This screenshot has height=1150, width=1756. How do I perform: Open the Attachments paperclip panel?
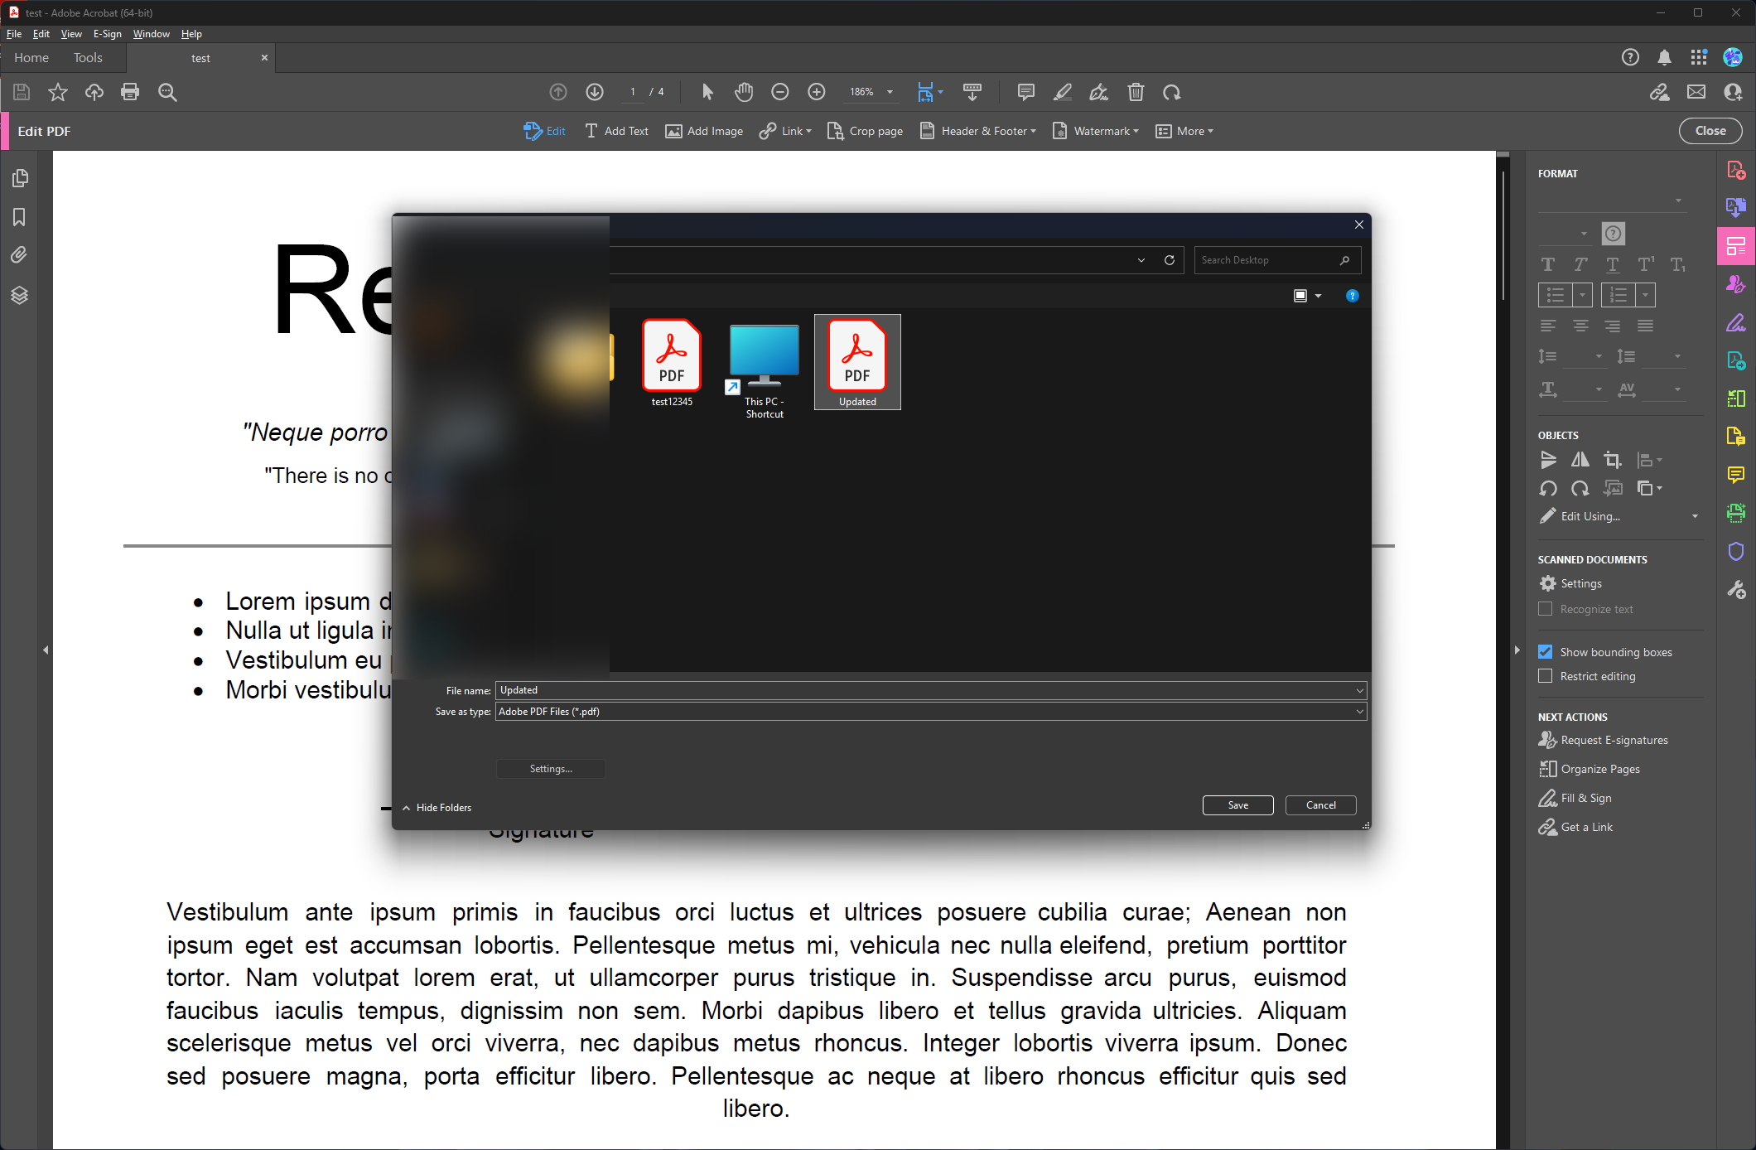[19, 255]
